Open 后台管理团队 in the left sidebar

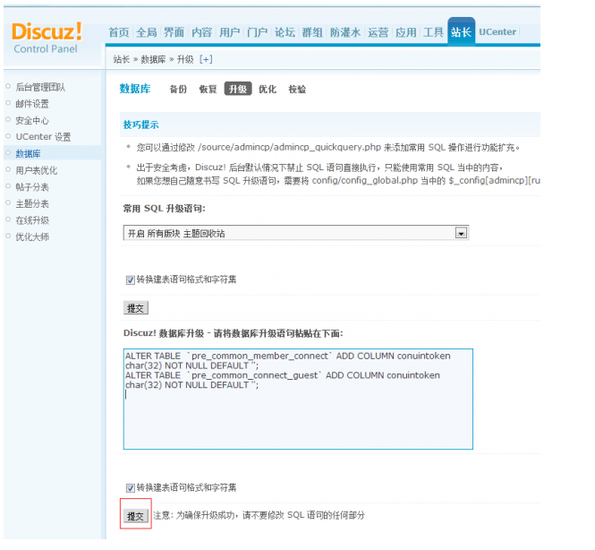(x=40, y=88)
